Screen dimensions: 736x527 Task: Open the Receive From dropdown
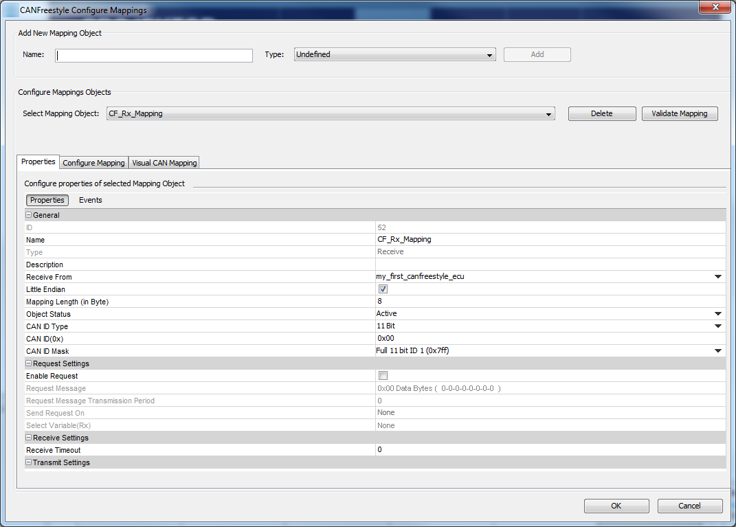(x=717, y=277)
